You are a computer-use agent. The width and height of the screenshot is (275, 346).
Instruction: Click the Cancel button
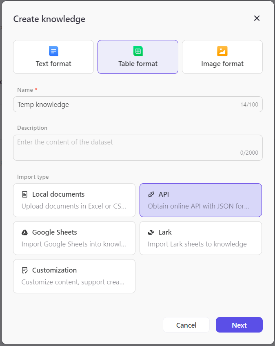(x=186, y=325)
